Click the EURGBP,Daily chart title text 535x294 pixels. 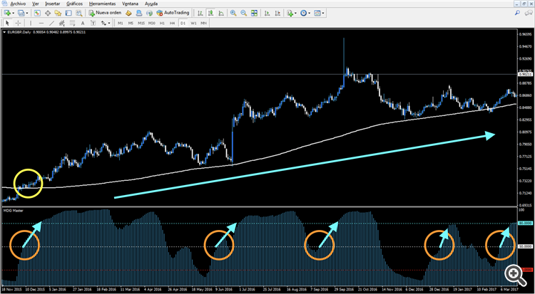click(19, 32)
